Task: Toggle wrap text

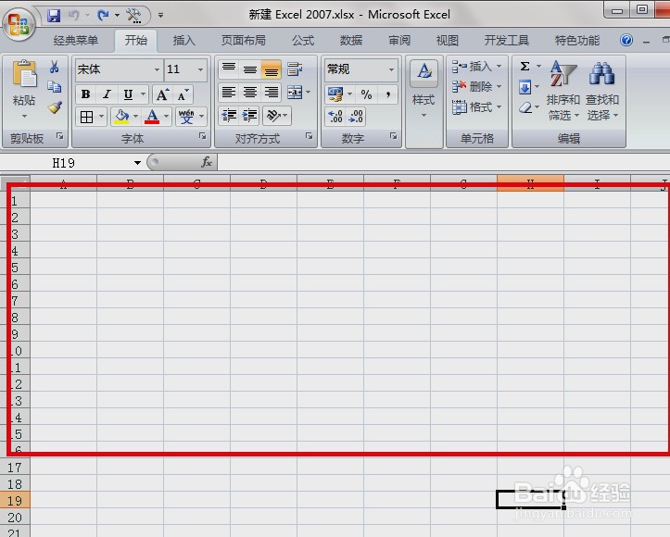Action: [x=295, y=69]
